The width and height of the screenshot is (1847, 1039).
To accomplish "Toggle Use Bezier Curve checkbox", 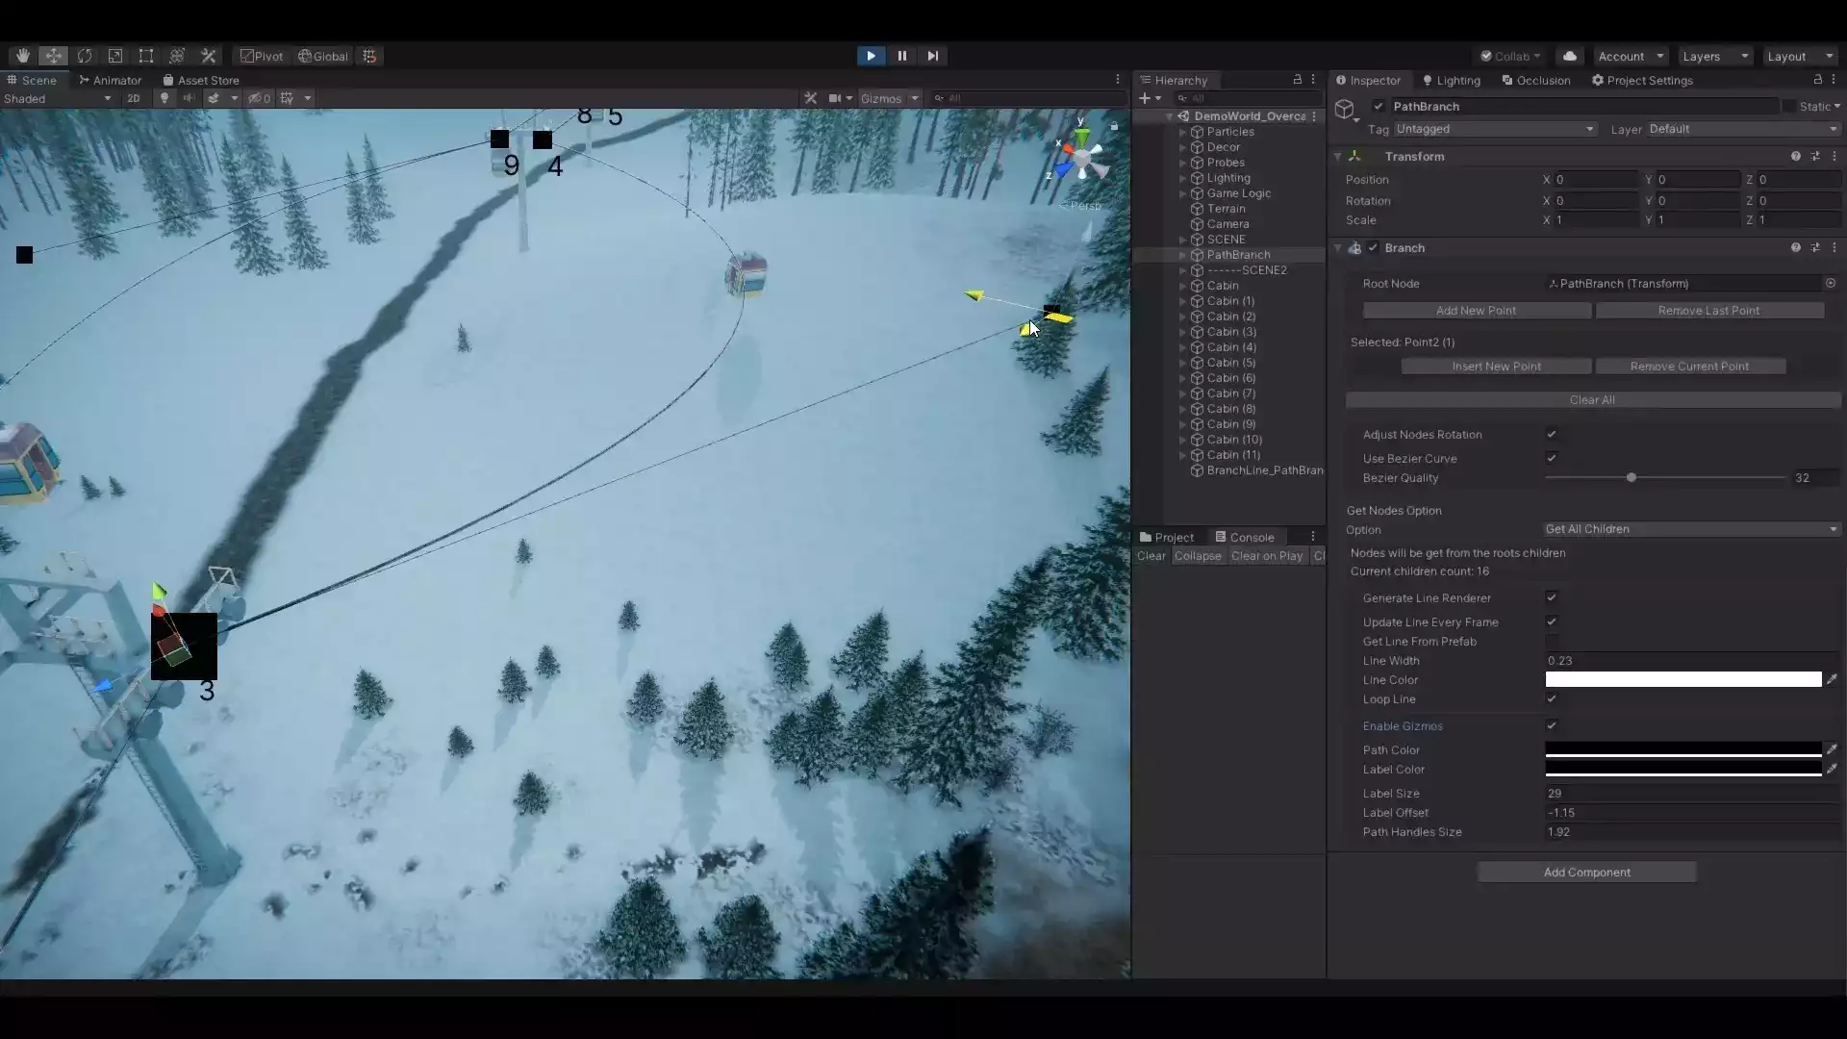I will 1551,458.
